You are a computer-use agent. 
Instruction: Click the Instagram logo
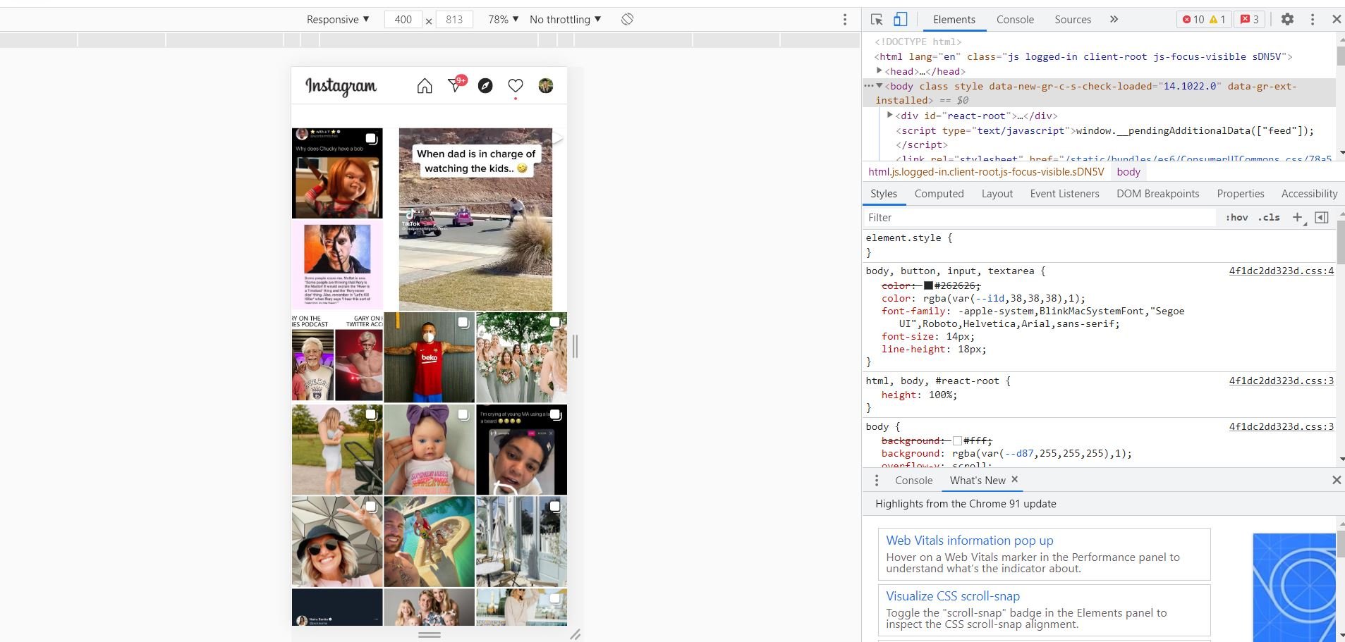[341, 86]
